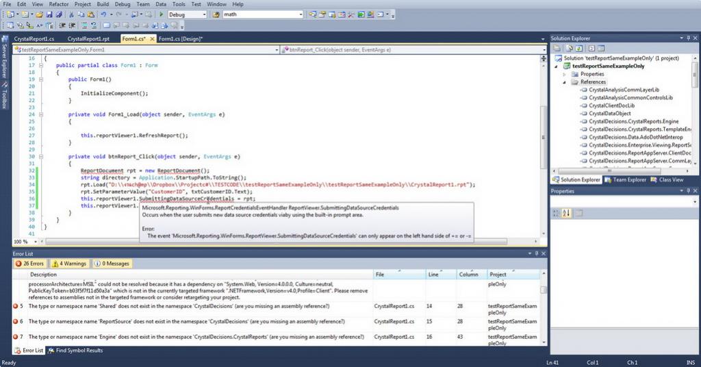Click Solution Explorer Properties toolbar icon
The image size is (701, 367).
(x=557, y=49)
